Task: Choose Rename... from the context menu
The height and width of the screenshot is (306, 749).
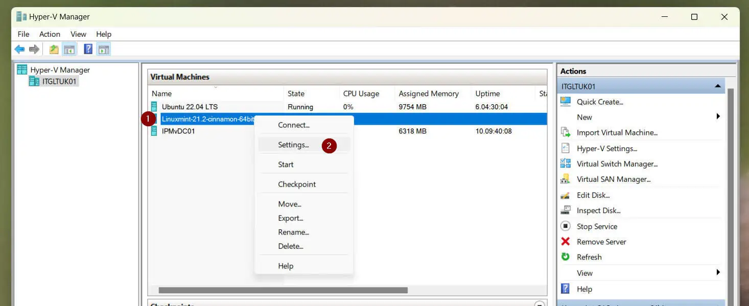Action: [304, 232]
